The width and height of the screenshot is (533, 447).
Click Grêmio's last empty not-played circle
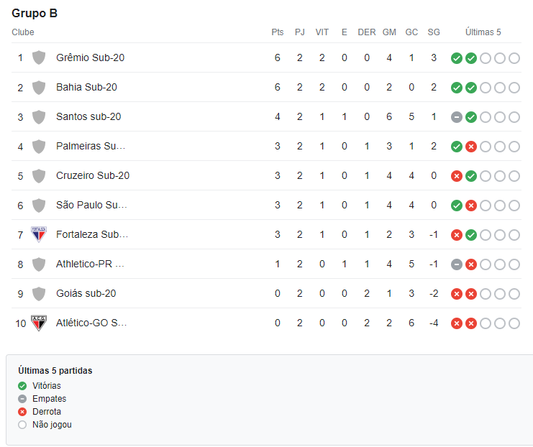(514, 58)
